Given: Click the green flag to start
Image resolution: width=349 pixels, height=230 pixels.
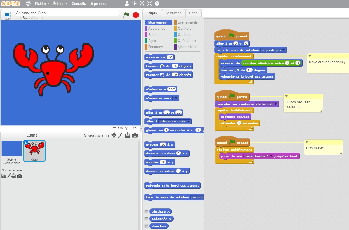Looking at the screenshot, I should (126, 15).
